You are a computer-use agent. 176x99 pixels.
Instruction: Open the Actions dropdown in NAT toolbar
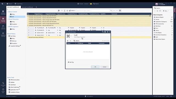coord(72,10)
